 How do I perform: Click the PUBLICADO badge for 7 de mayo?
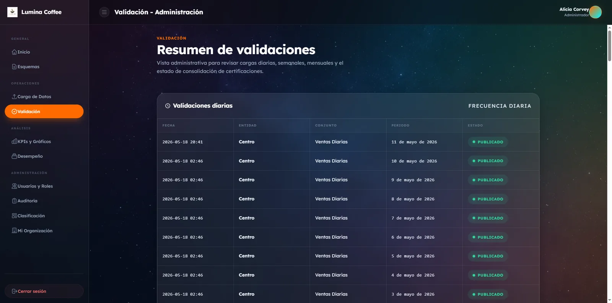488,218
